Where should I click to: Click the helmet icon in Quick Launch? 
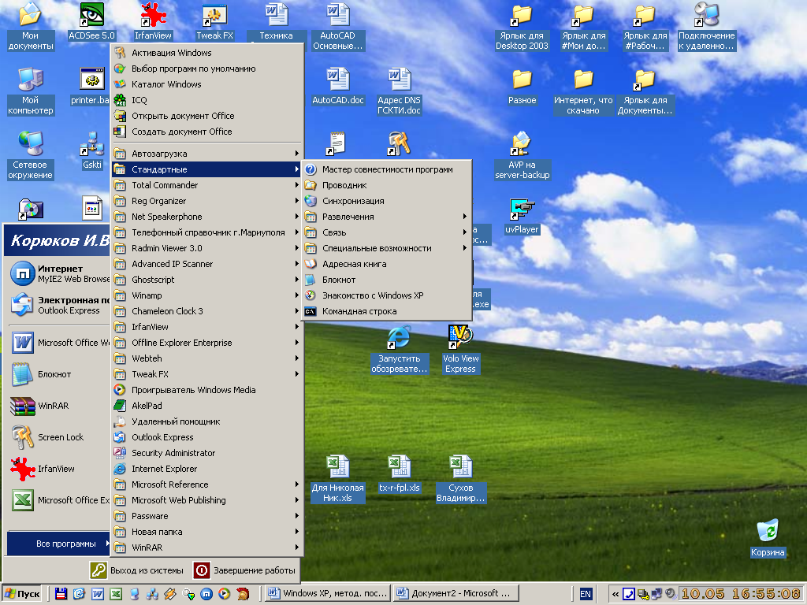click(243, 594)
